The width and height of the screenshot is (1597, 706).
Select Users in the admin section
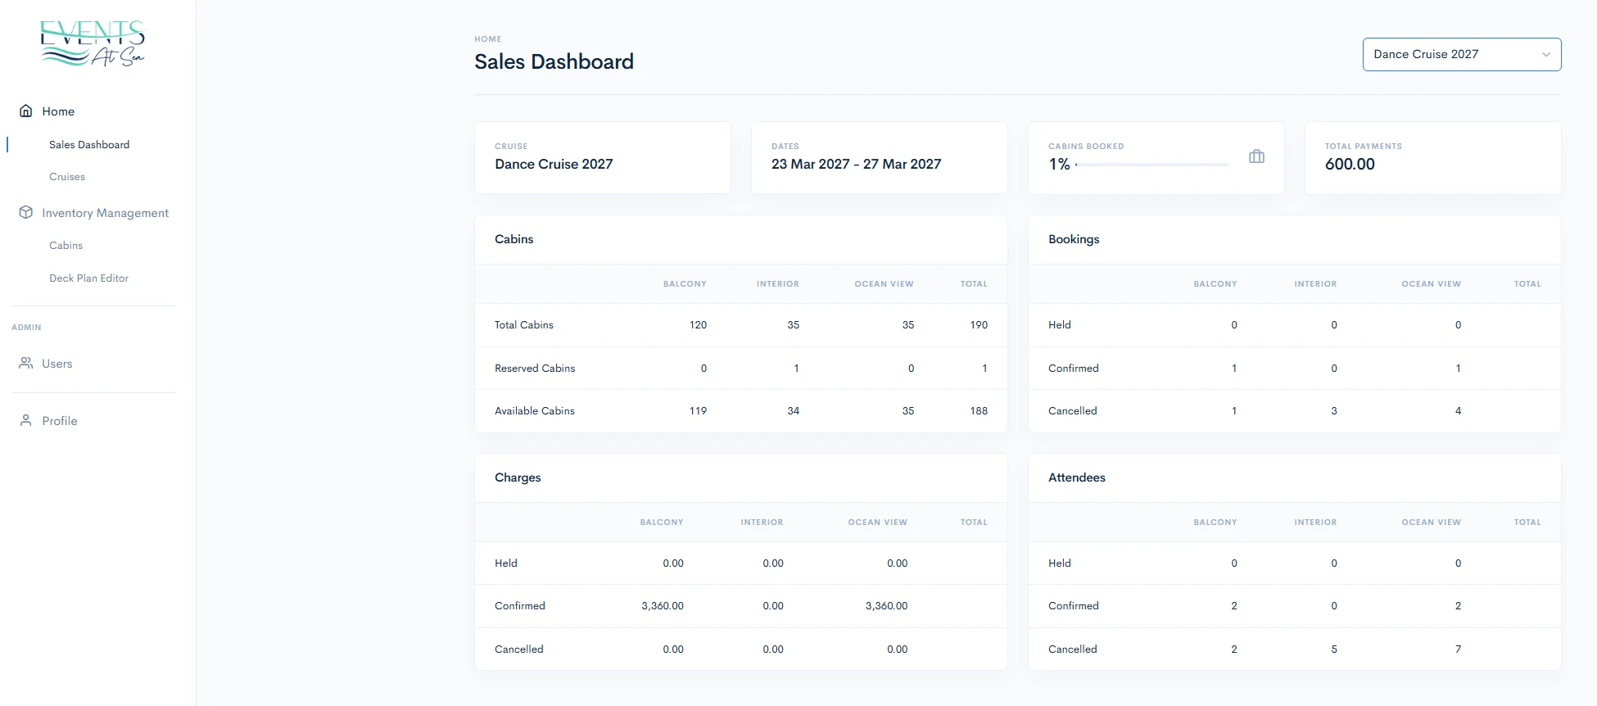57,364
